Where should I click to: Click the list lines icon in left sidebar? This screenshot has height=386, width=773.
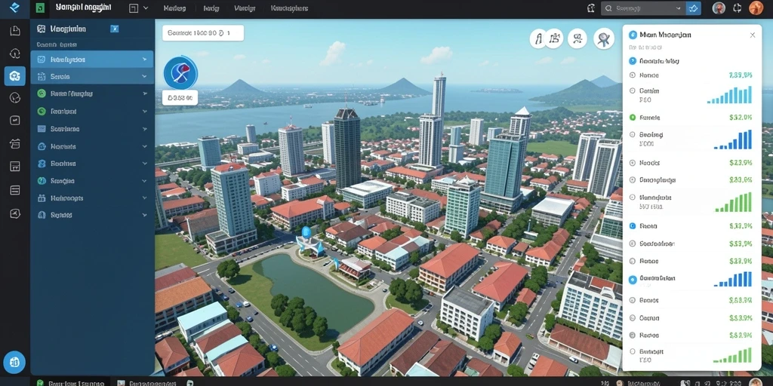click(15, 190)
